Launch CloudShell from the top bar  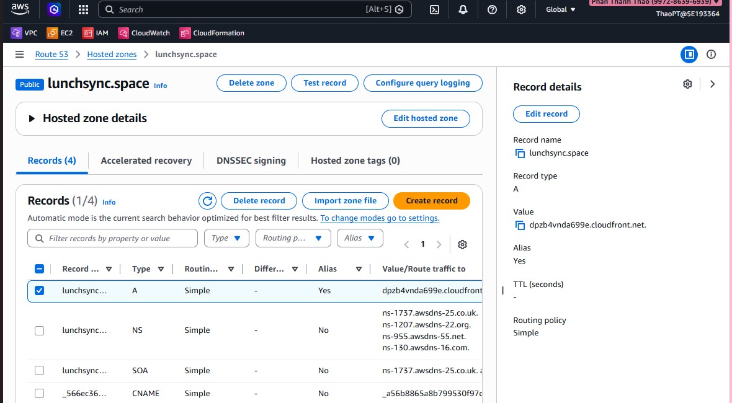click(435, 10)
